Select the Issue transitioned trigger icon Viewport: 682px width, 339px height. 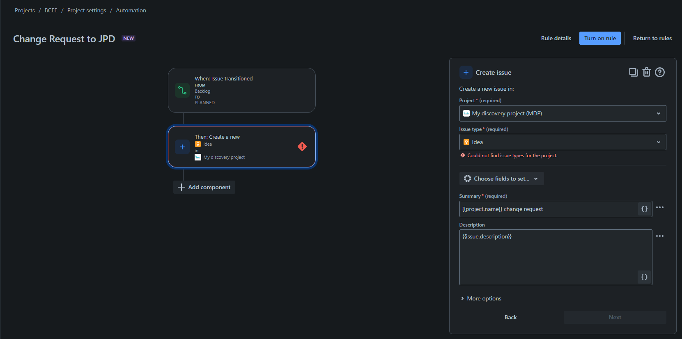tap(182, 90)
